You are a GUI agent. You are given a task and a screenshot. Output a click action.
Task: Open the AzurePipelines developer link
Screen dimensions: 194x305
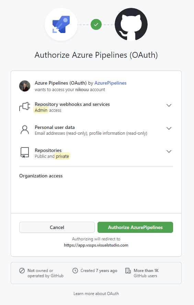pyautogui.click(x=111, y=83)
